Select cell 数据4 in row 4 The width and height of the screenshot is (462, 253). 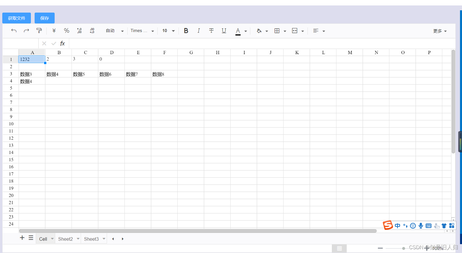(32, 81)
